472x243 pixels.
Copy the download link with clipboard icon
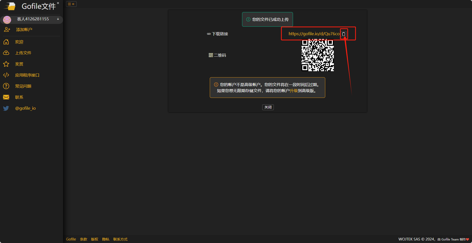[344, 34]
